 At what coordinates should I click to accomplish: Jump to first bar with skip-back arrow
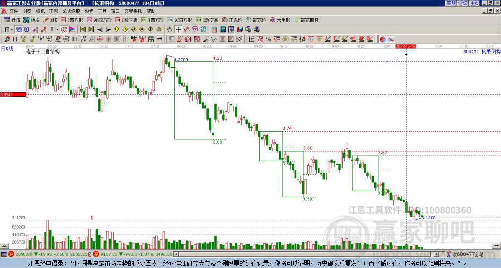click(82, 30)
